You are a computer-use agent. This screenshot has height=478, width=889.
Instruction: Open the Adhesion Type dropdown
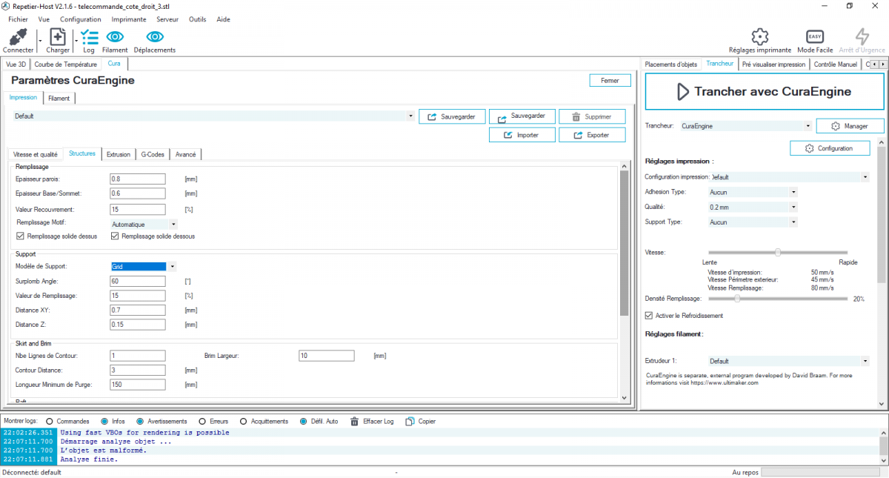tap(793, 192)
